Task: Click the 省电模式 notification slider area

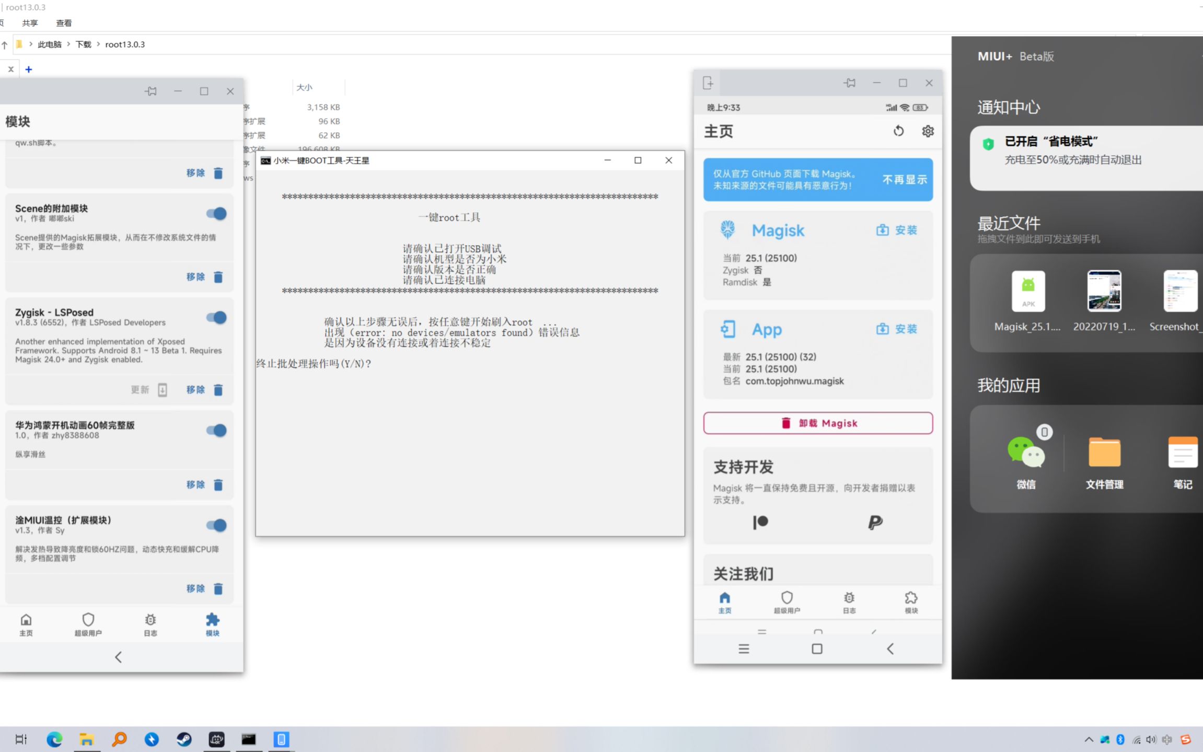Action: (x=1087, y=149)
